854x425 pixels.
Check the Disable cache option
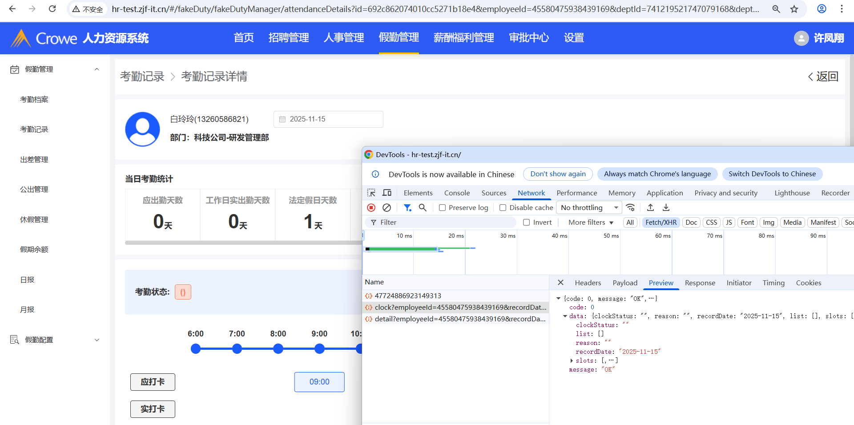point(503,208)
